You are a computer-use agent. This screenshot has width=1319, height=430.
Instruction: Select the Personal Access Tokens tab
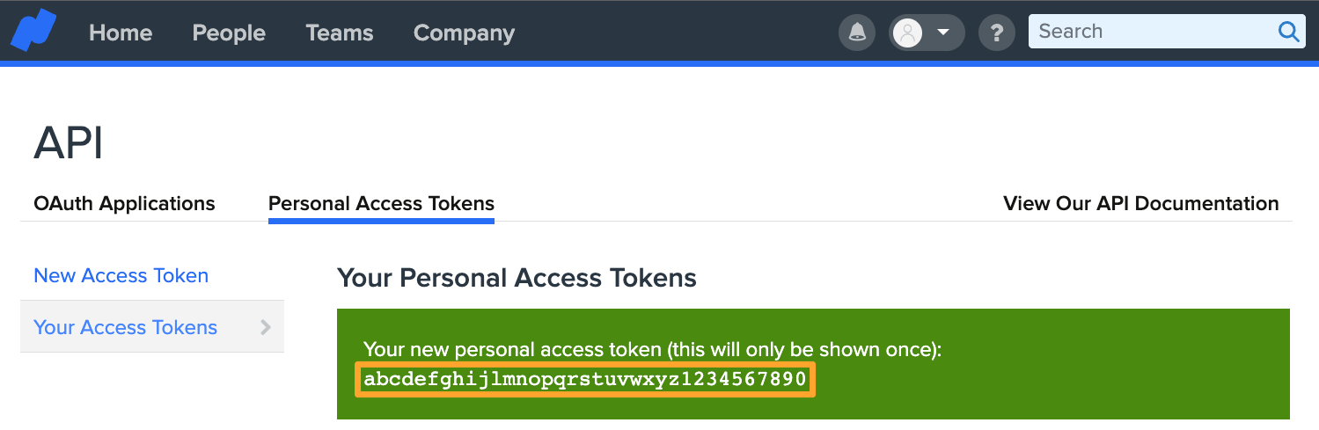[381, 204]
